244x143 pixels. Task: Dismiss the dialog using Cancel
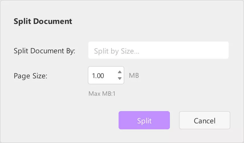click(x=204, y=120)
